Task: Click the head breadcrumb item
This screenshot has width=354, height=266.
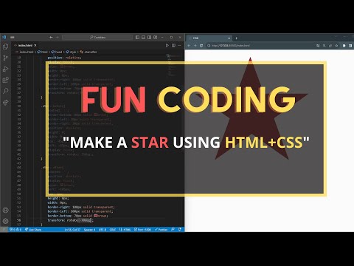Action: pyautogui.click(x=57, y=52)
